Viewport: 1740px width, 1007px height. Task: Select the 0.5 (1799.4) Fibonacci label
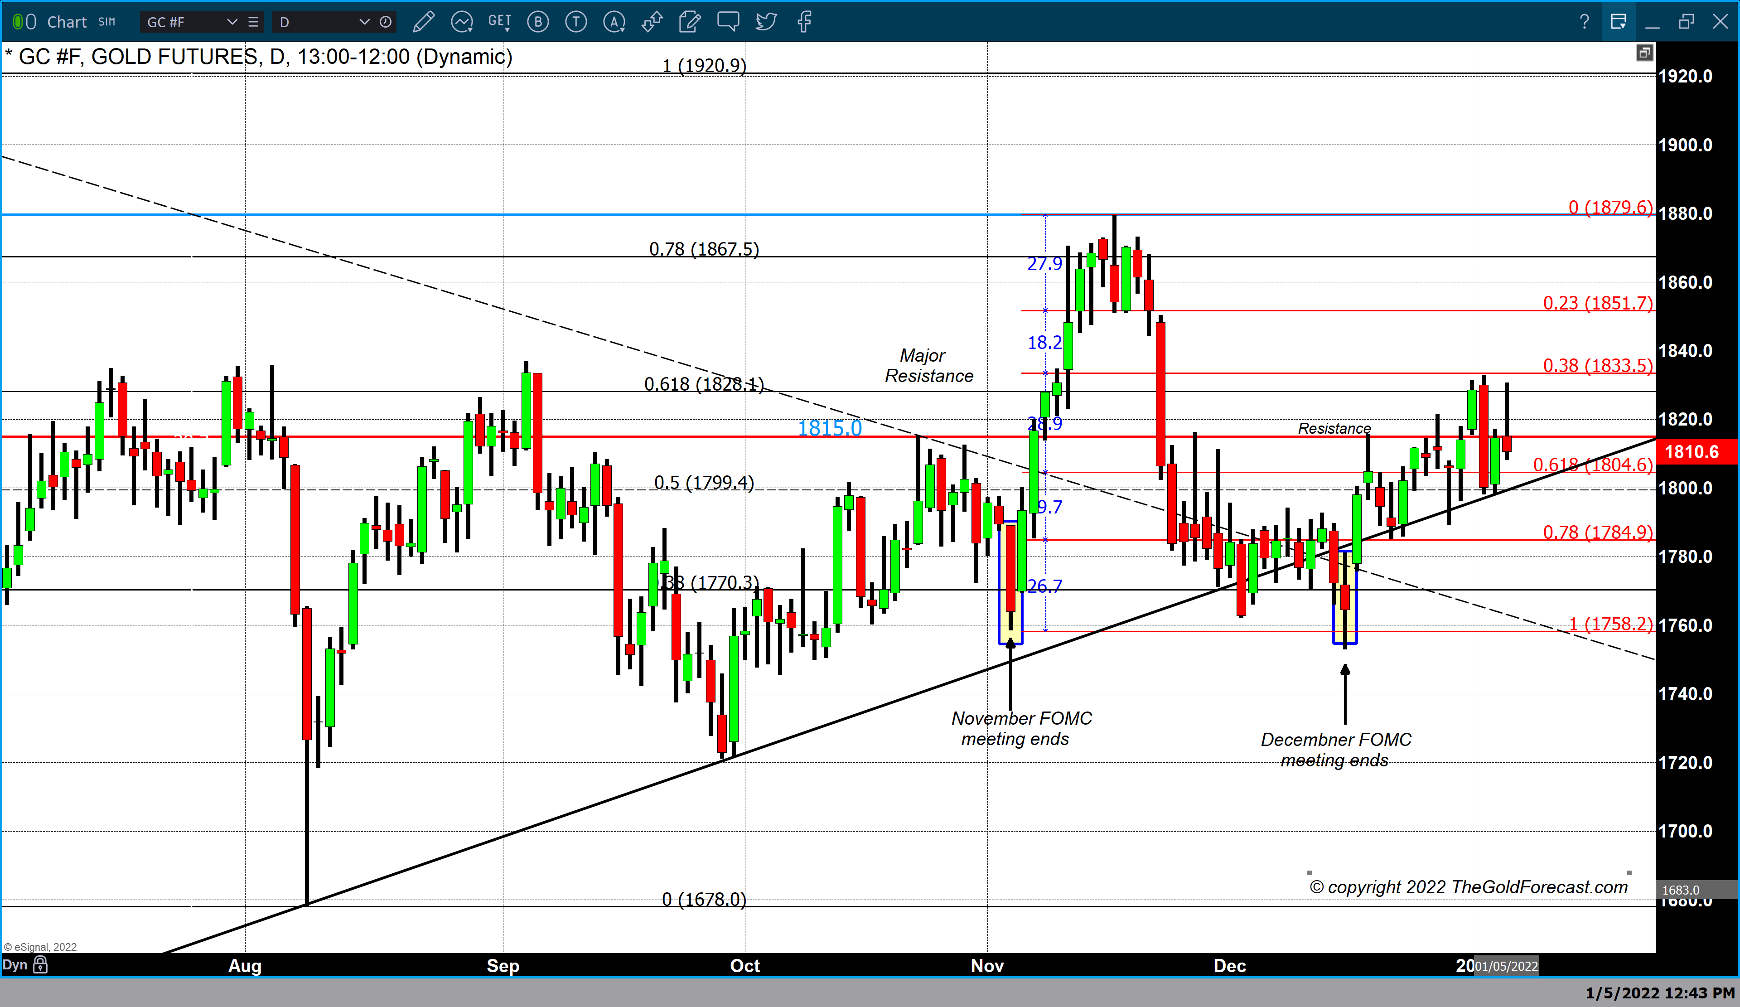tap(704, 483)
